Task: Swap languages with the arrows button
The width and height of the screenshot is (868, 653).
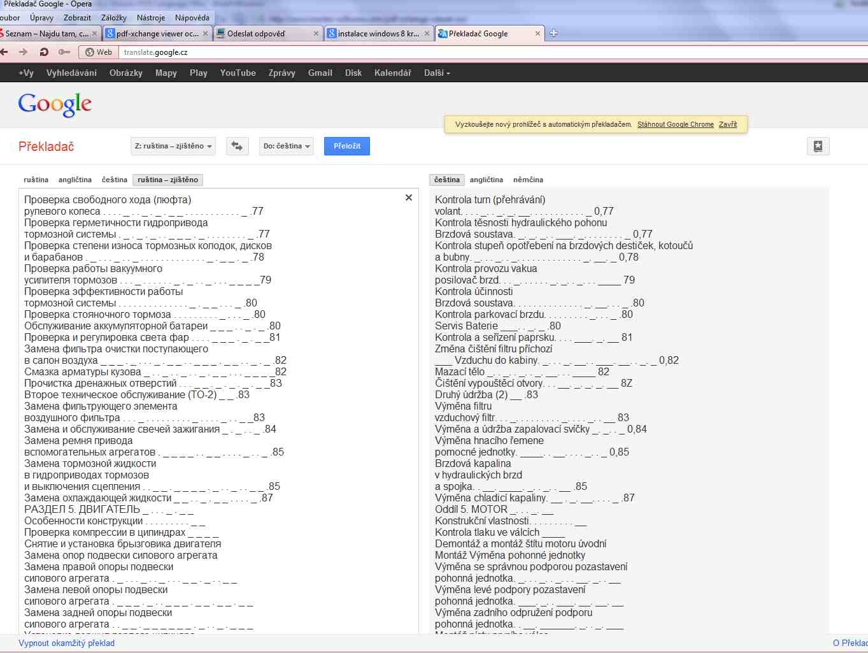Action: click(x=237, y=146)
